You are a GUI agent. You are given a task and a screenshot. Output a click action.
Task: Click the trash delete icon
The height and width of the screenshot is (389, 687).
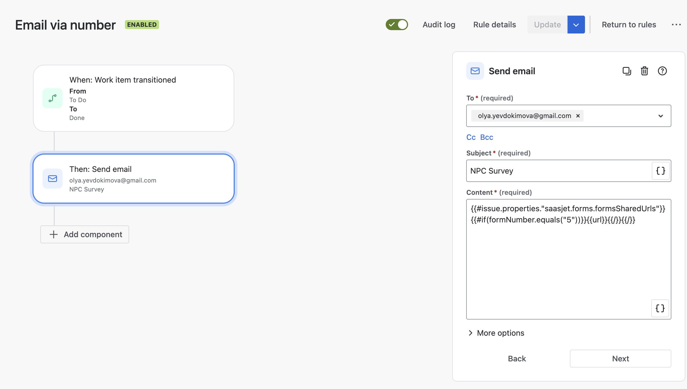pos(645,71)
